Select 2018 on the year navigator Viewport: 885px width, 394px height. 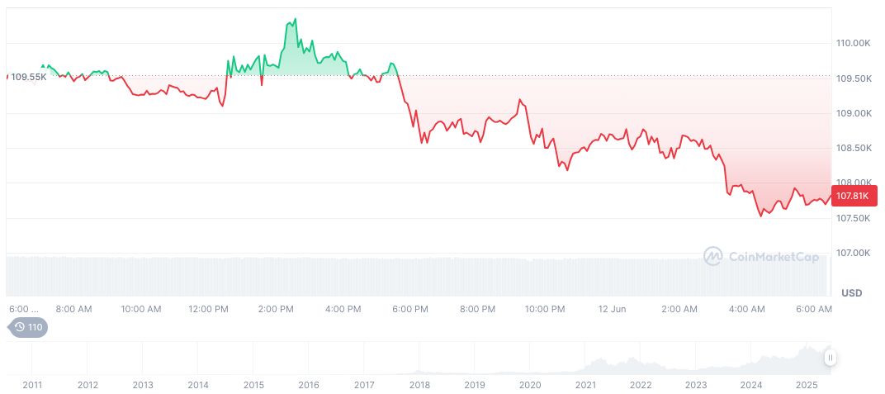click(419, 385)
